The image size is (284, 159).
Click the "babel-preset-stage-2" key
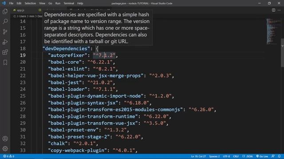pos(79,136)
